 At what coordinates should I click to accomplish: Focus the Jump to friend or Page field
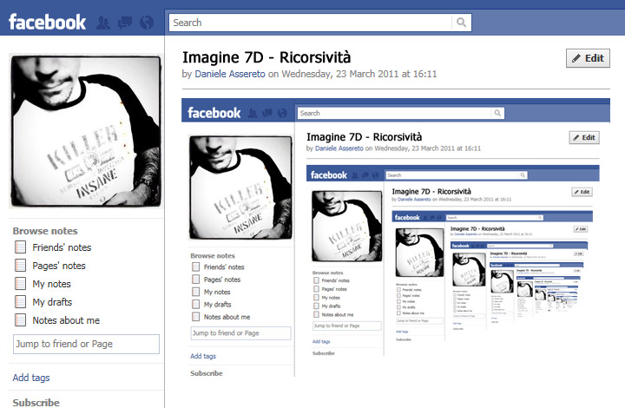tap(86, 344)
